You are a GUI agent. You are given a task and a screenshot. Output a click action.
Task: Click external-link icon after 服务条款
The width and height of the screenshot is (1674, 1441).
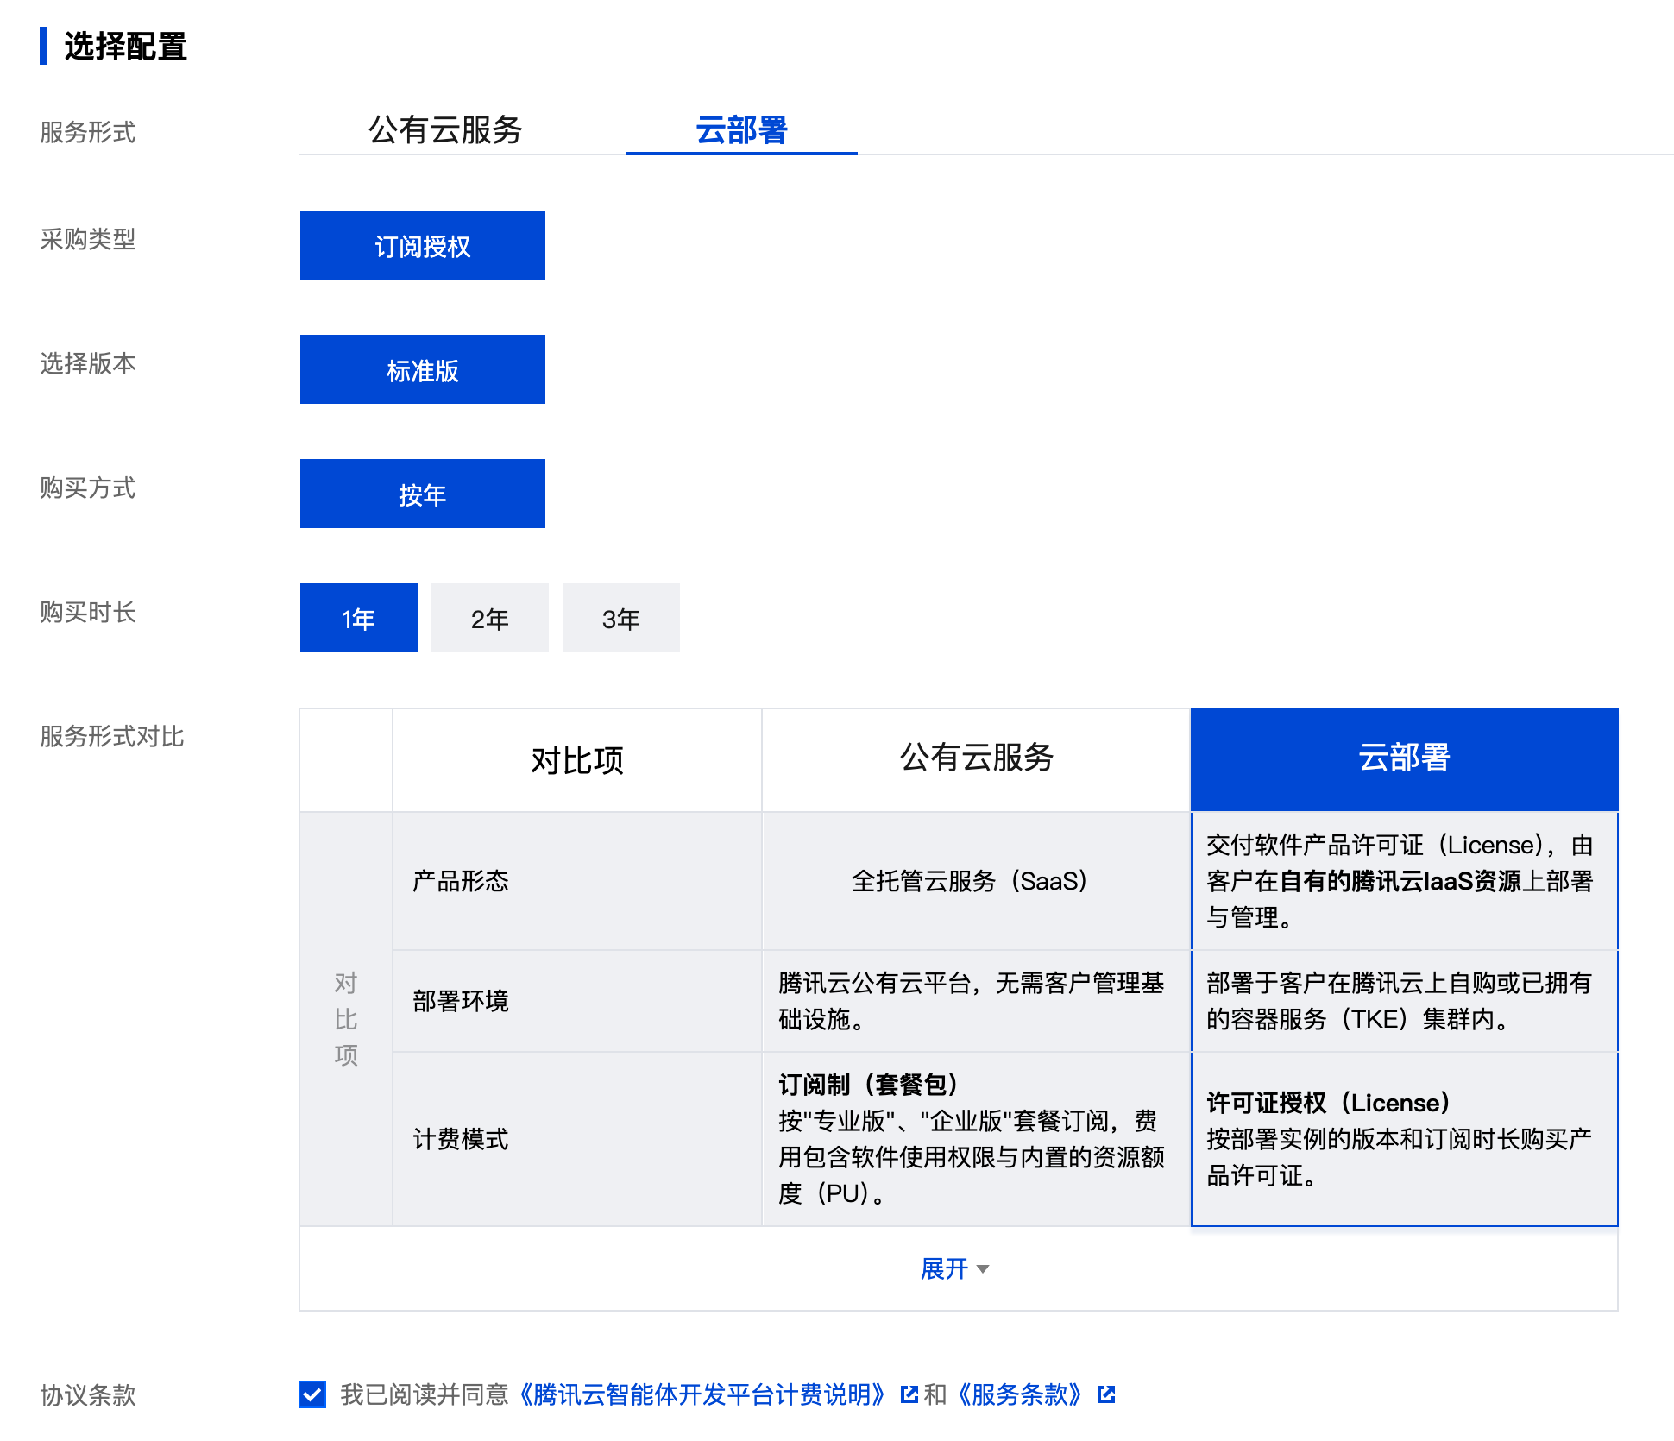point(1106,1394)
